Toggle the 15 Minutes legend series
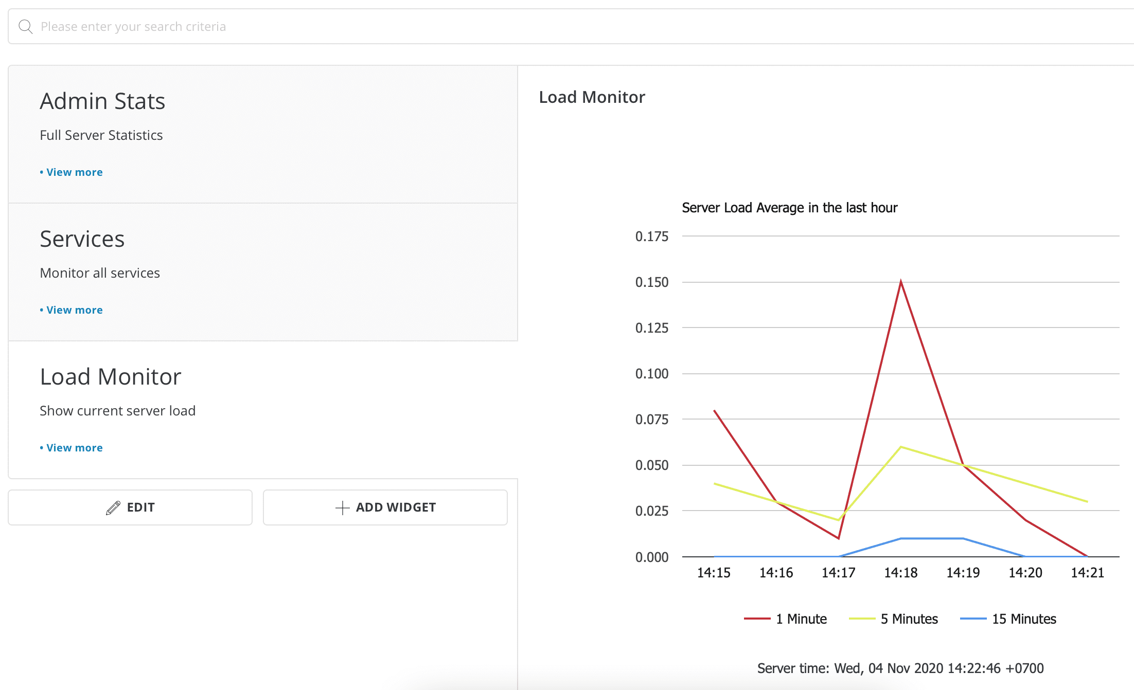 pyautogui.click(x=1024, y=619)
